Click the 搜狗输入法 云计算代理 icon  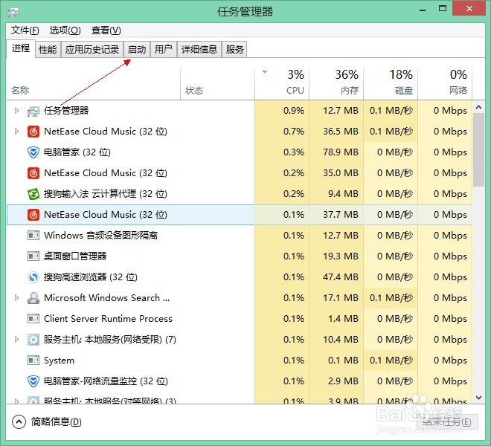pos(33,194)
